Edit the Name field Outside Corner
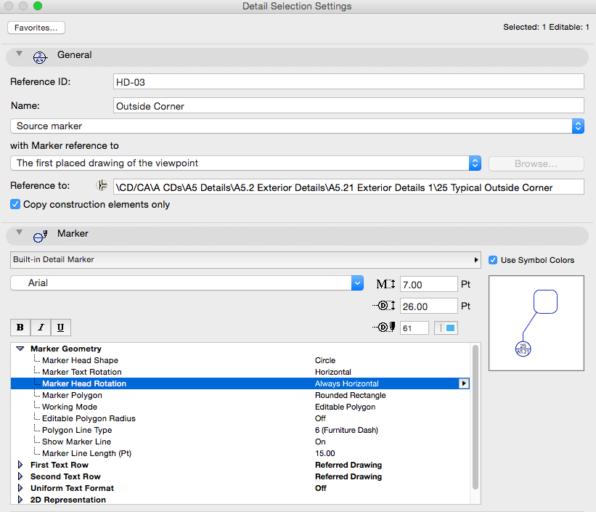Screen dimensions: 596x512 [x=348, y=106]
